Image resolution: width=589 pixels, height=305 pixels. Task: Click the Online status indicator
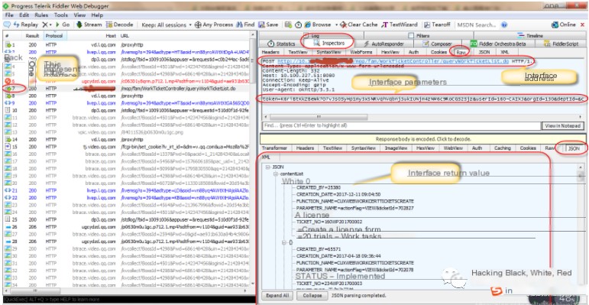click(x=563, y=24)
